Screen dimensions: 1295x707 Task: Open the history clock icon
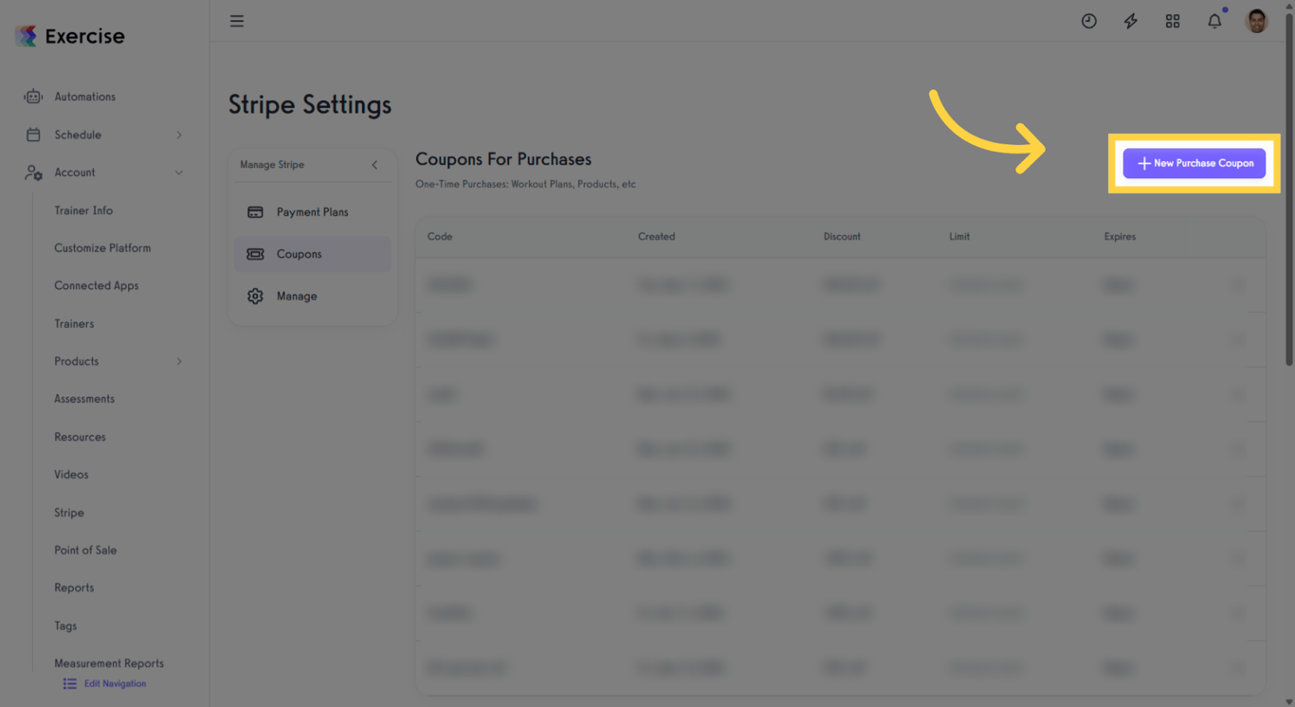coord(1088,20)
